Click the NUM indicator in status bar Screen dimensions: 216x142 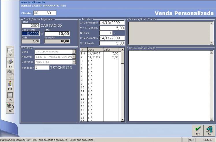click(x=191, y=140)
